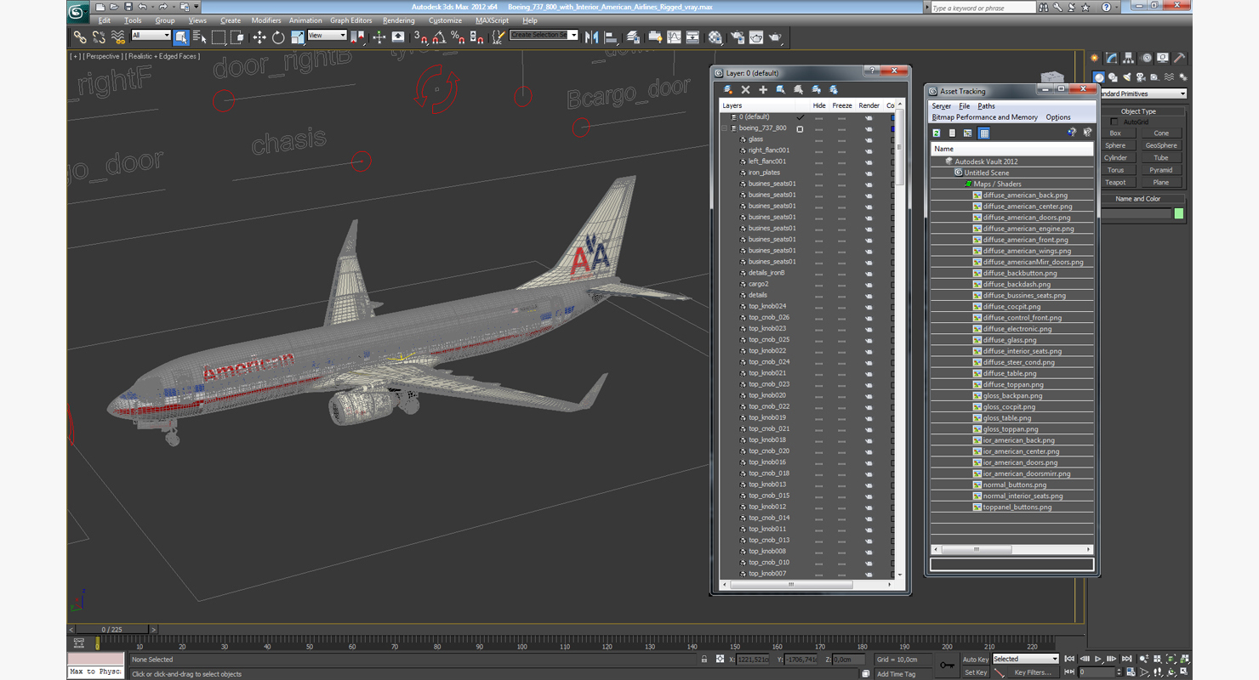1259x680 pixels.
Task: Select the Select and Link tool
Action: (80, 37)
